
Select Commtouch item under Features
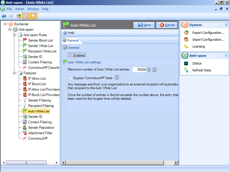pyautogui.click(x=38, y=138)
